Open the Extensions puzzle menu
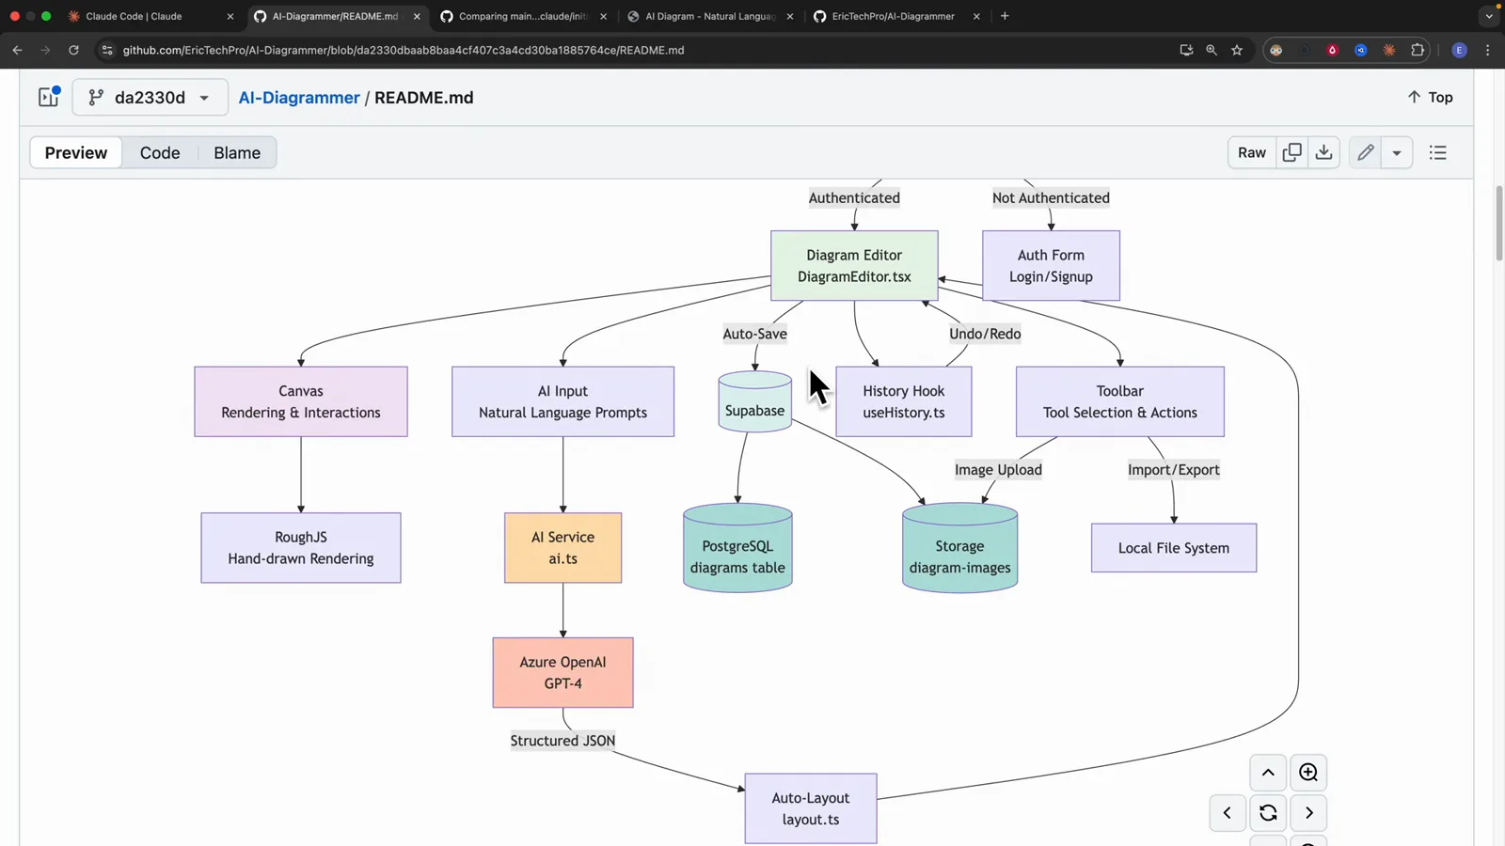Viewport: 1505px width, 846px height. (x=1418, y=50)
